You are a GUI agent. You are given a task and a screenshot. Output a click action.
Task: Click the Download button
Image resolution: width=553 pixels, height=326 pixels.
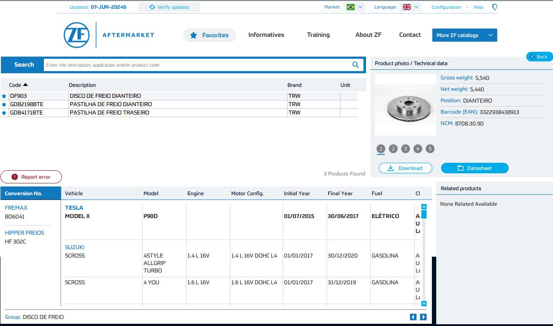point(406,168)
